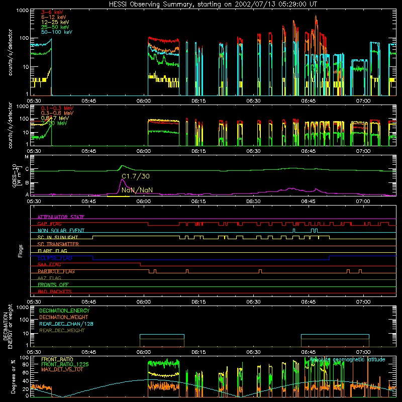The image size is (402, 402).
Task: Click the Flags axis title
Action: coord(21,251)
